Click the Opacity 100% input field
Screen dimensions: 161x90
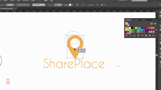(58, 5)
